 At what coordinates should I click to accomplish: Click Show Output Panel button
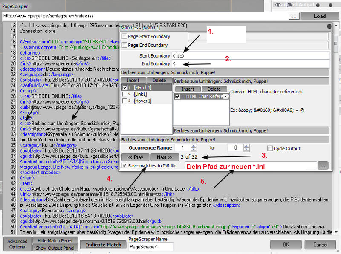click(55, 248)
